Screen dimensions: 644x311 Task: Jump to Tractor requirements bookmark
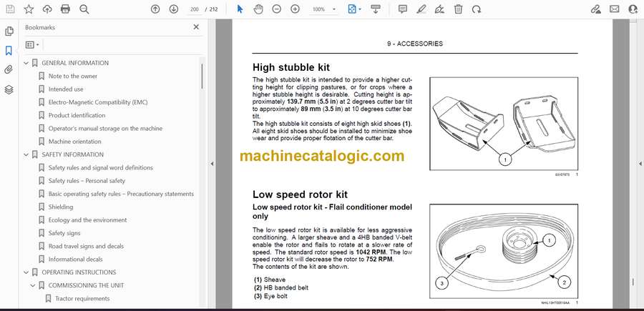82,299
